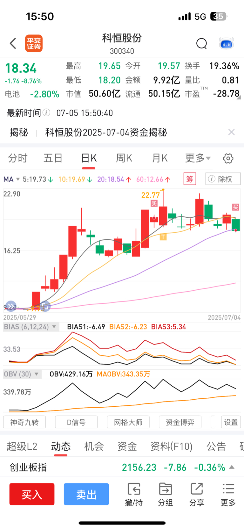Open indicator 设置 button

(231, 422)
